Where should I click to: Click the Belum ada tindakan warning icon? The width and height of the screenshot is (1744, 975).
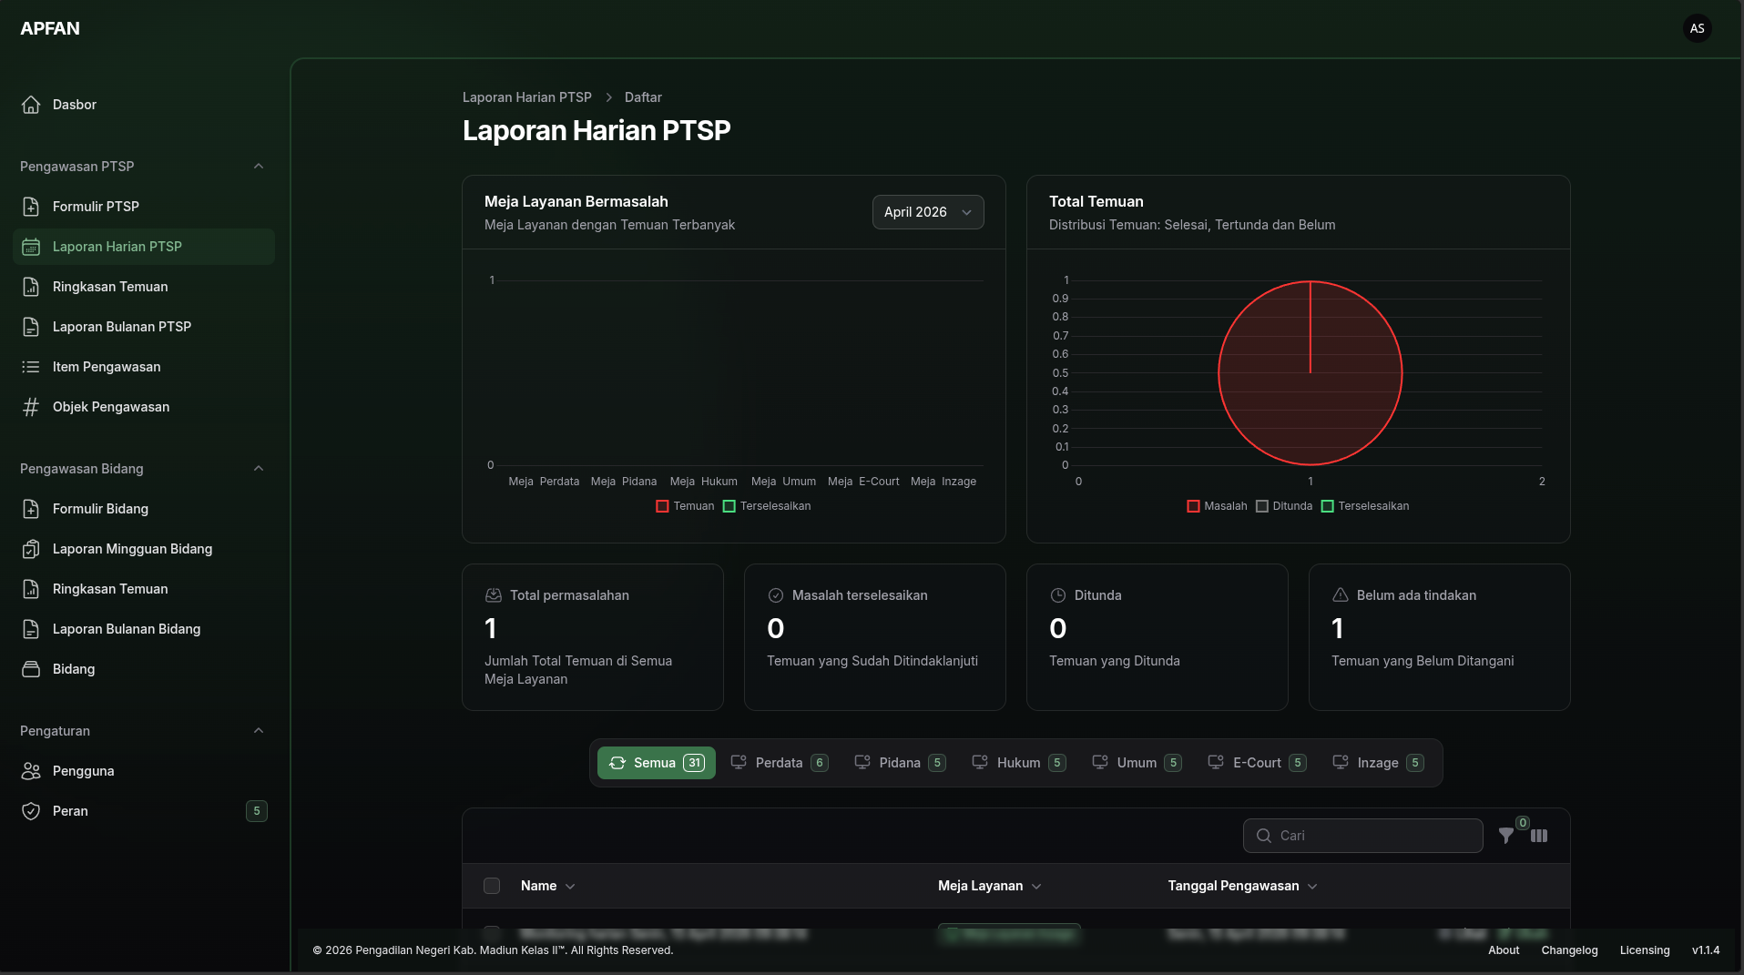(1341, 595)
